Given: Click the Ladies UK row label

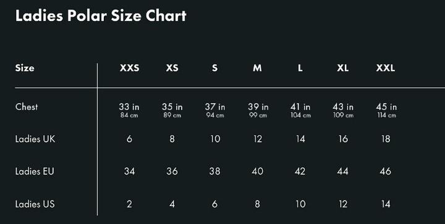Looking at the screenshot, I should coord(35,139).
